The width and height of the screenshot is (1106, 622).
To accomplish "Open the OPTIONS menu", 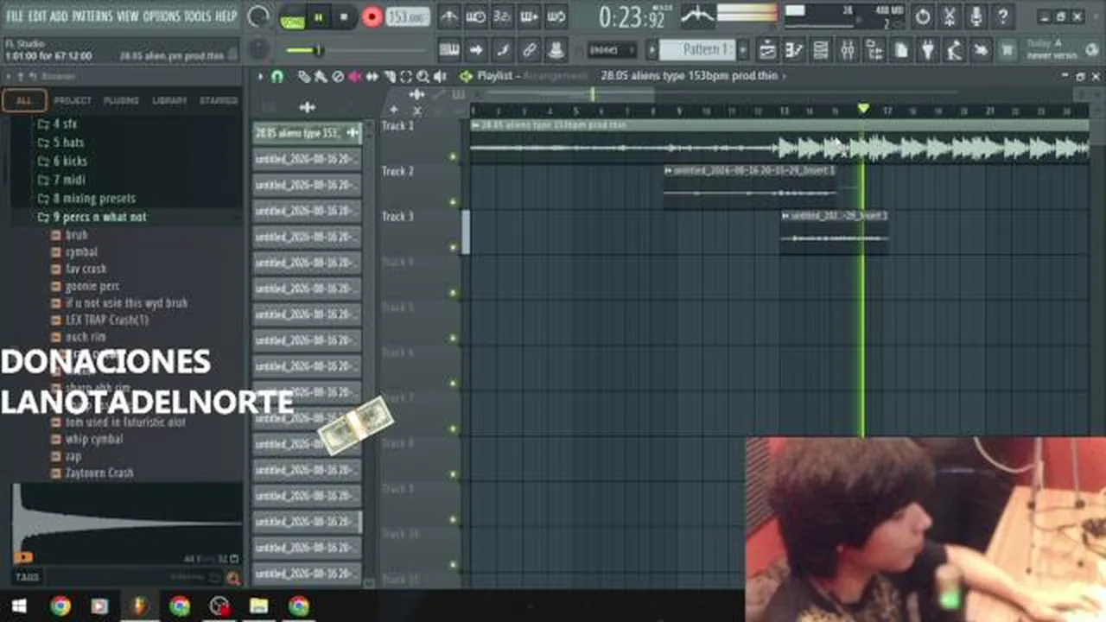I will pos(161,16).
